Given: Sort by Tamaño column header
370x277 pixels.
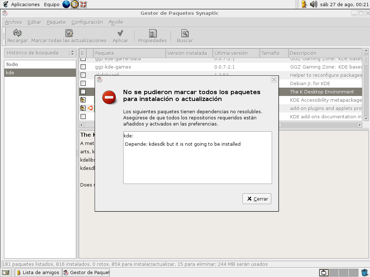Looking at the screenshot, I should [x=274, y=53].
